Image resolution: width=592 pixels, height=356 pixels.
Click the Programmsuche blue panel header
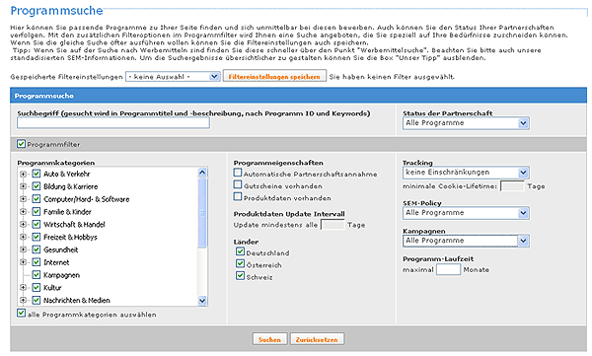tap(298, 96)
